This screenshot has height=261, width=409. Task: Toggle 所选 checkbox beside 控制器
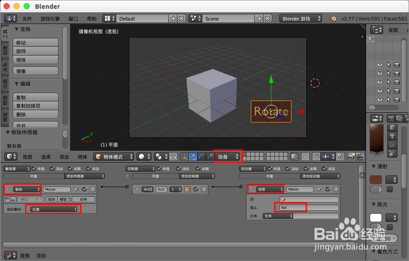[x=159, y=169]
